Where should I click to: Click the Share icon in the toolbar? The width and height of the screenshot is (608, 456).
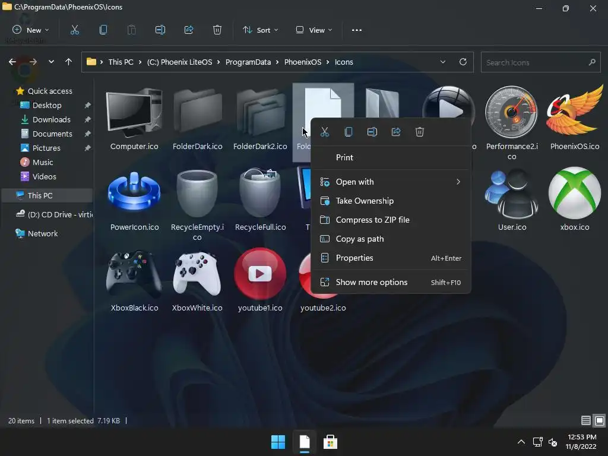click(x=189, y=30)
